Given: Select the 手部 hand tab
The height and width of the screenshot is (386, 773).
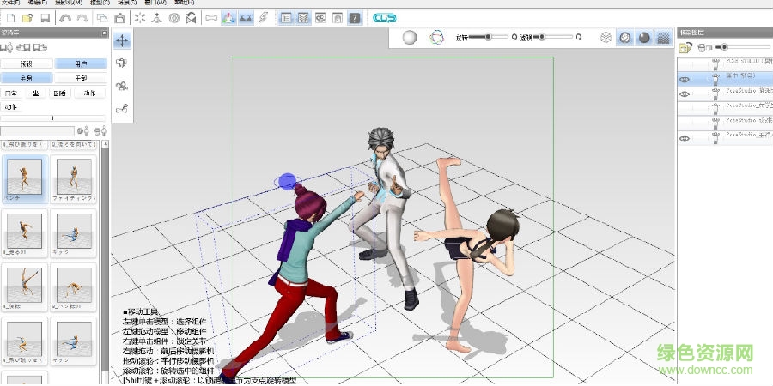Looking at the screenshot, I should coord(81,78).
